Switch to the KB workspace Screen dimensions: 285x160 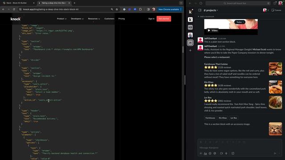[190, 27]
